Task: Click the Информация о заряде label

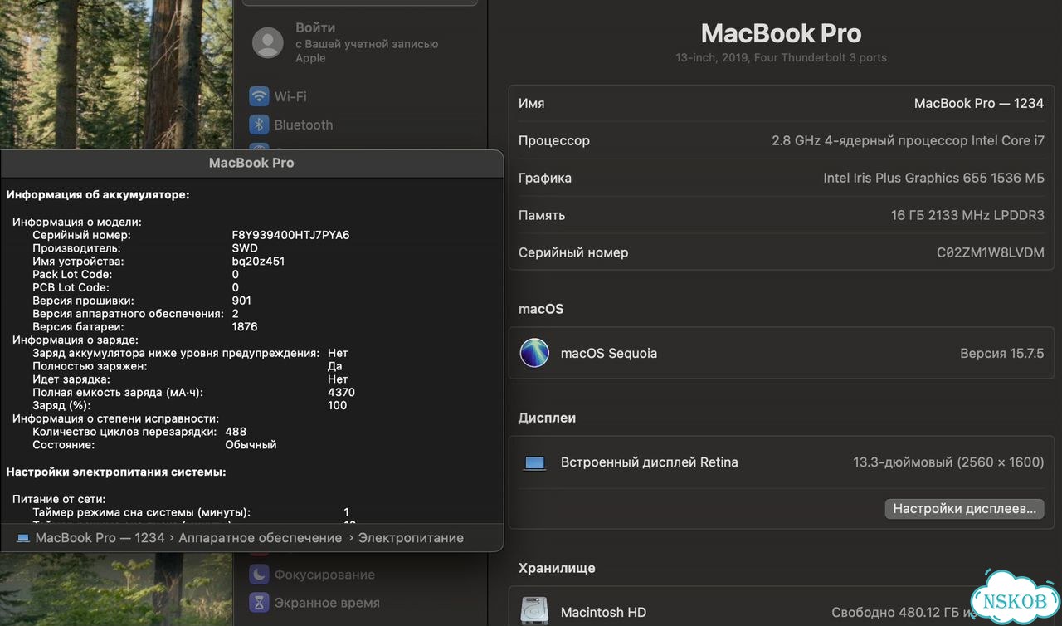Action: (x=76, y=340)
